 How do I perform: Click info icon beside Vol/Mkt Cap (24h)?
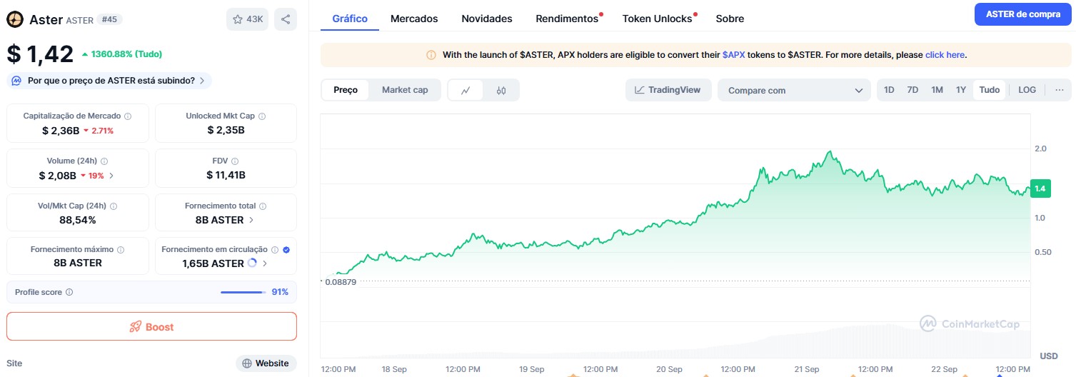pyautogui.click(x=114, y=206)
